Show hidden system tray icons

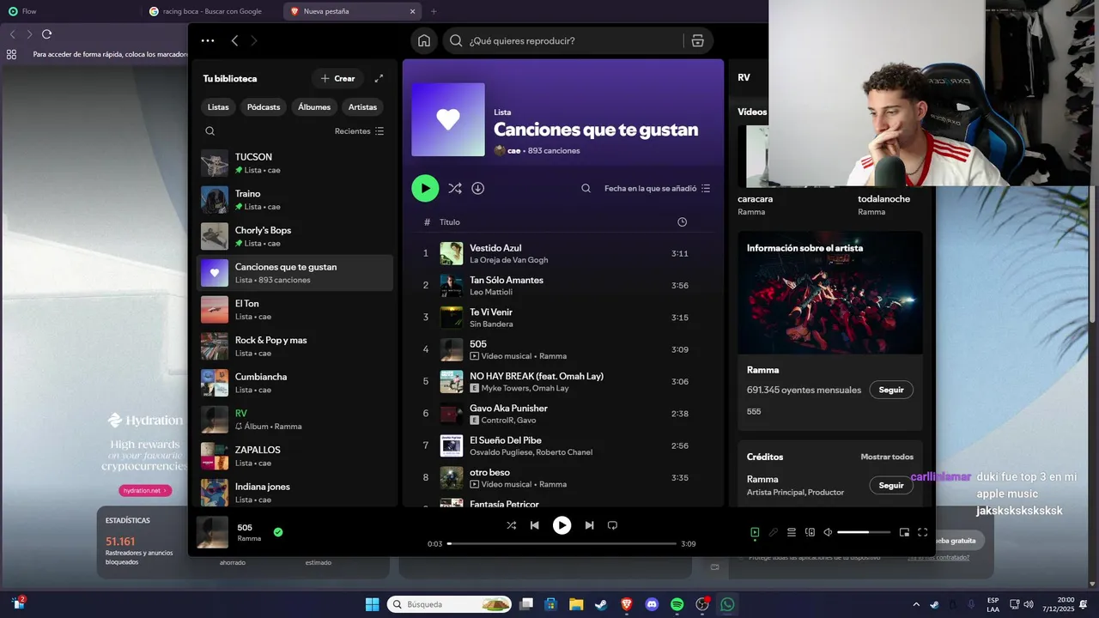916,604
